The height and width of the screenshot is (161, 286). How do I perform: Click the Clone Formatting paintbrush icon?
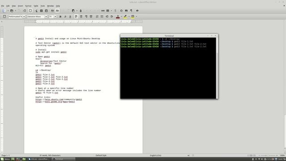coord(80,11)
